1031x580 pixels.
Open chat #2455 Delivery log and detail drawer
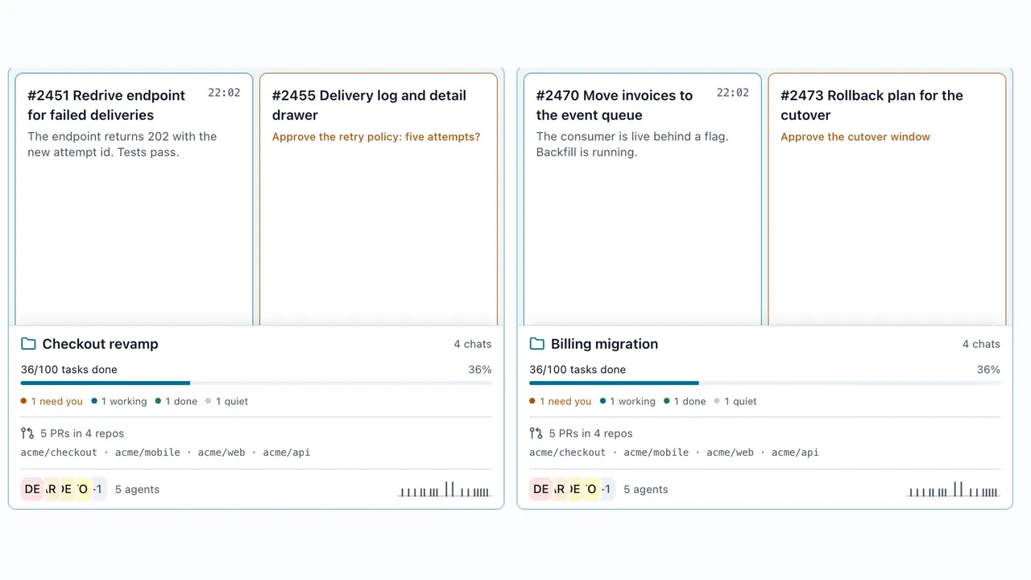tap(379, 198)
